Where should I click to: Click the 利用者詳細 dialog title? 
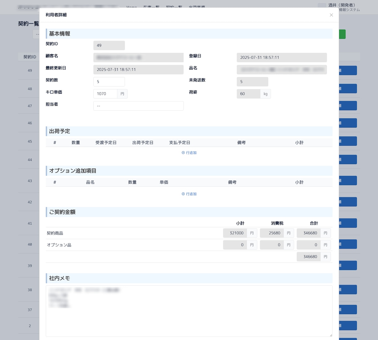click(x=56, y=15)
